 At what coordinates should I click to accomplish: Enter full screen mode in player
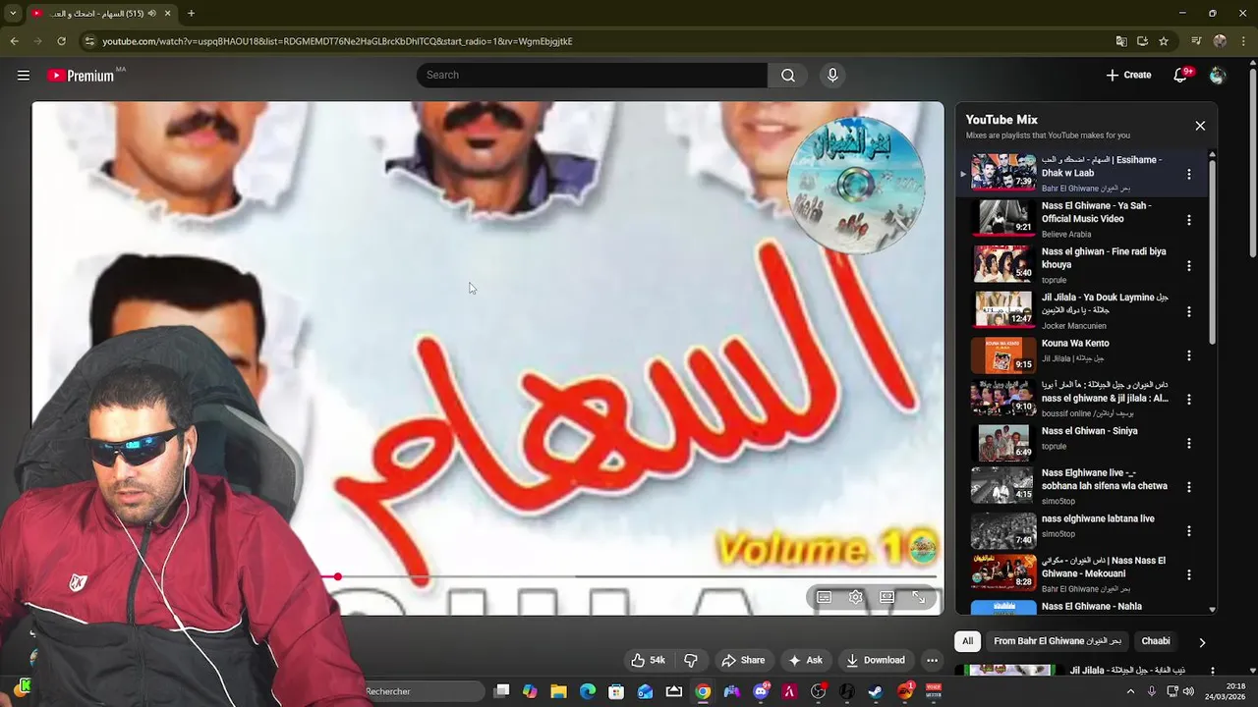click(x=918, y=597)
